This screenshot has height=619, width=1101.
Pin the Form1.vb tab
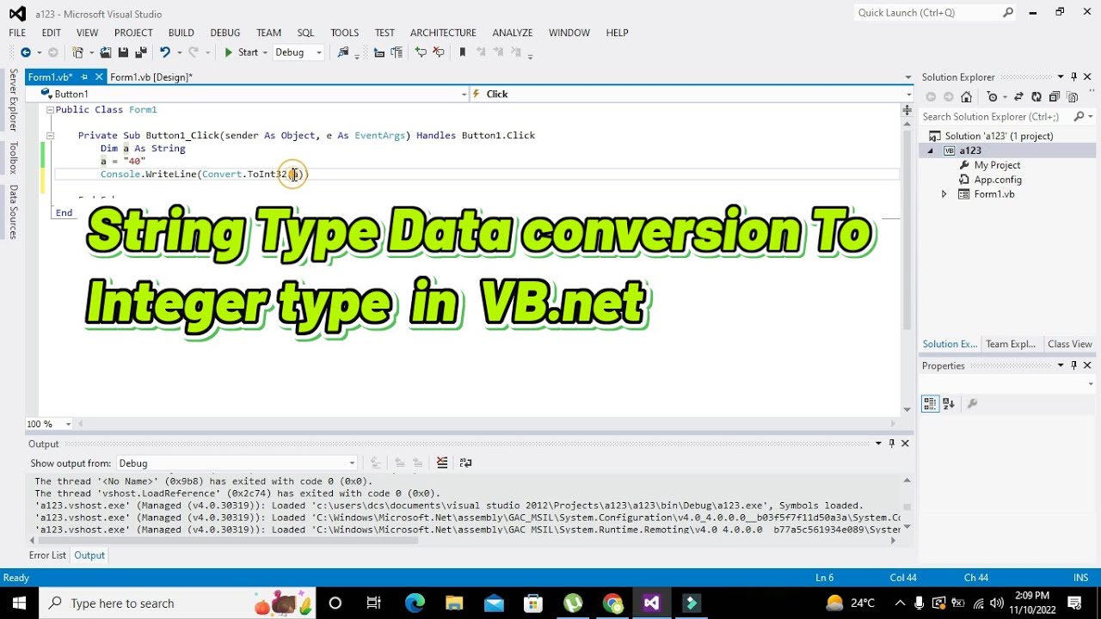[85, 77]
